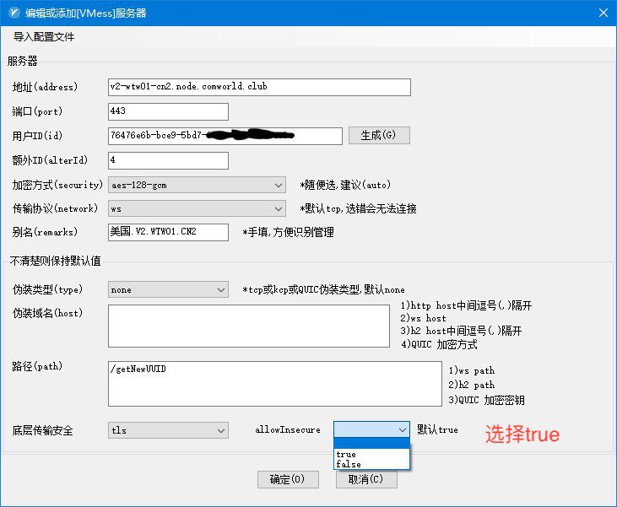Click the 默认true hint text
Viewport: 617px width, 507px height.
[x=437, y=429]
